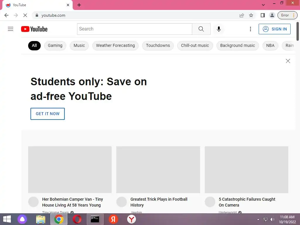The height and width of the screenshot is (225, 300).
Task: Select the Gaming filter chip
Action: click(x=55, y=45)
